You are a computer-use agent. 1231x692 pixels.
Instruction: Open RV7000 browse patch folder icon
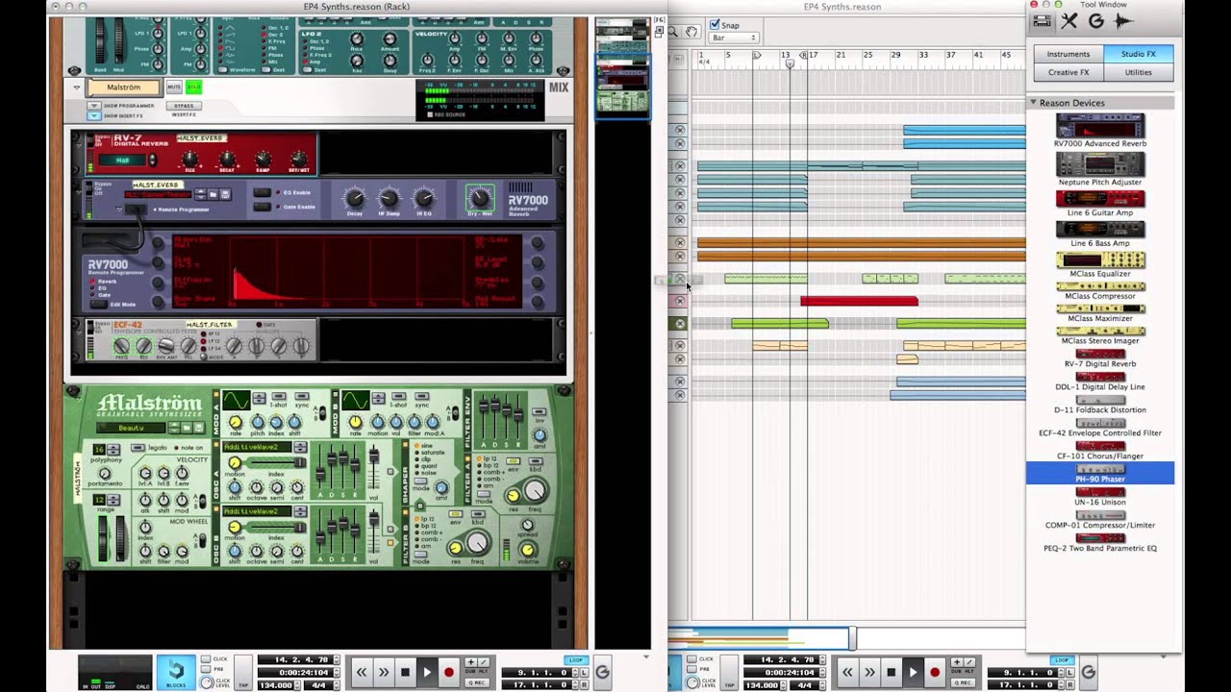213,194
